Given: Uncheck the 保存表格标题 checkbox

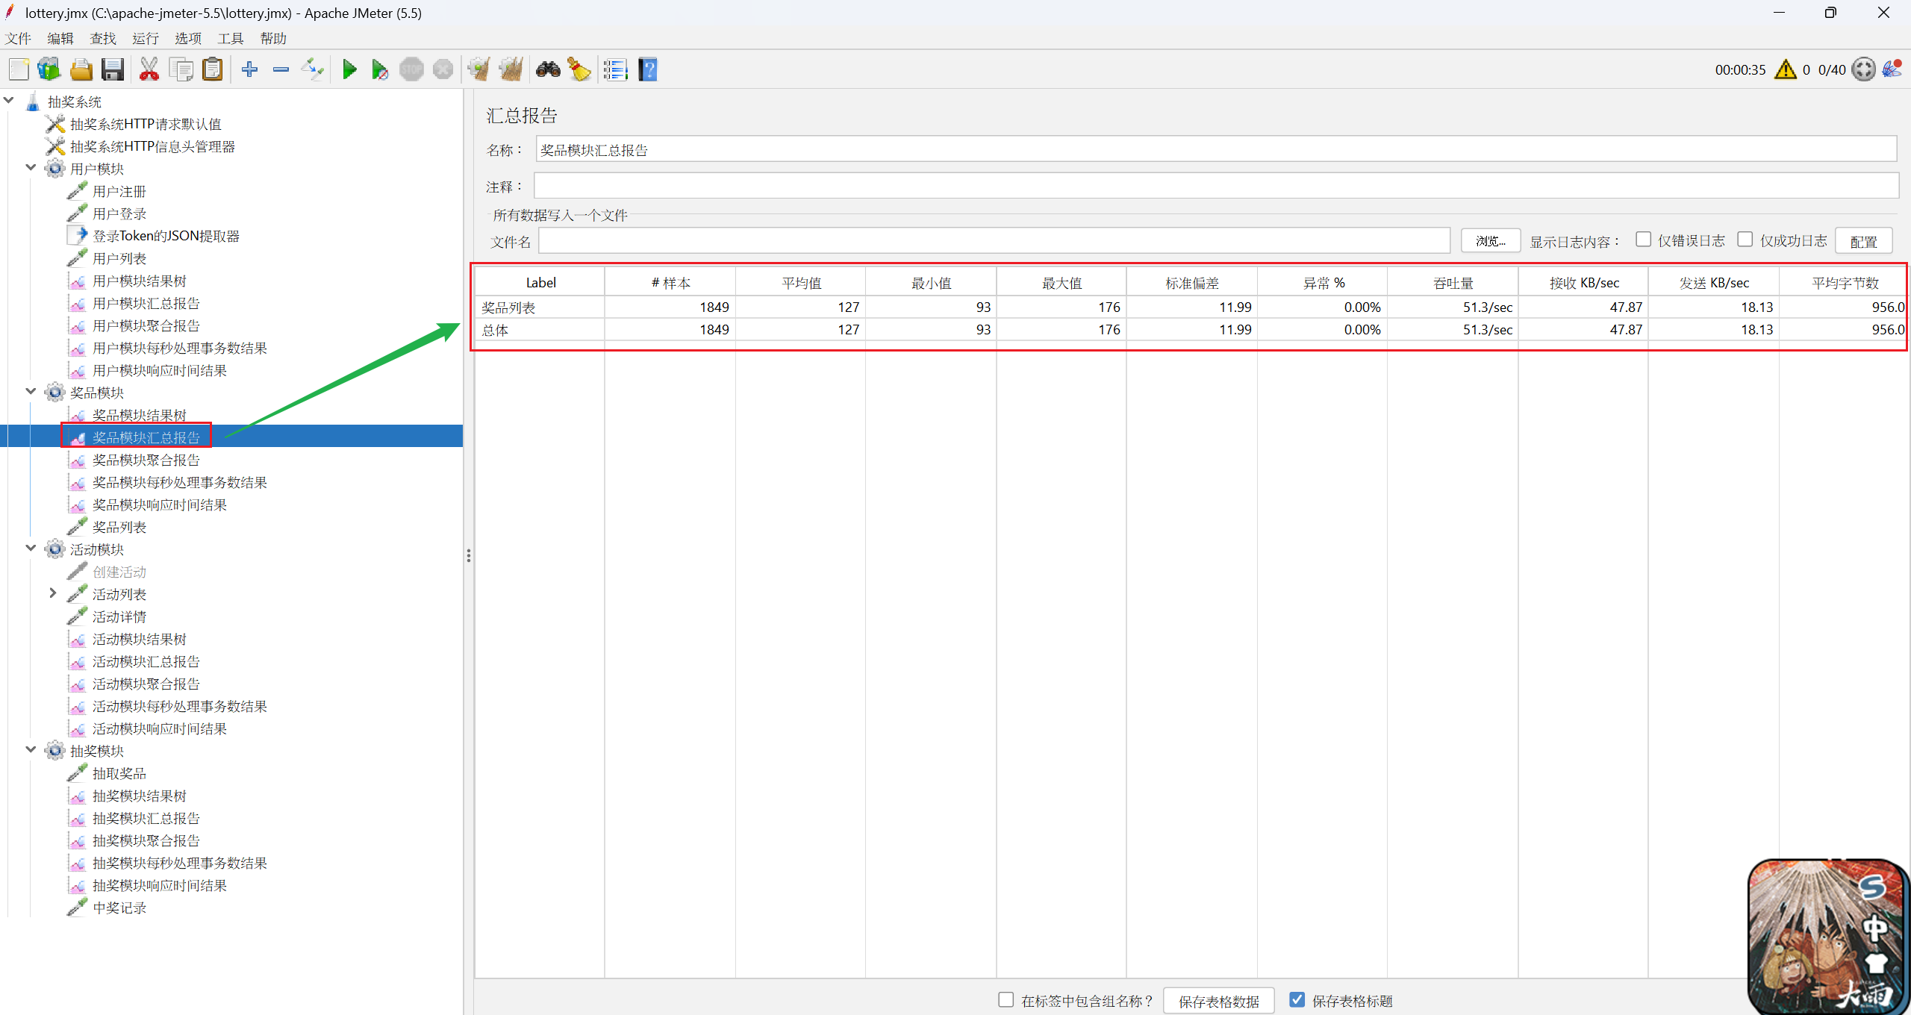Looking at the screenshot, I should click(1297, 999).
